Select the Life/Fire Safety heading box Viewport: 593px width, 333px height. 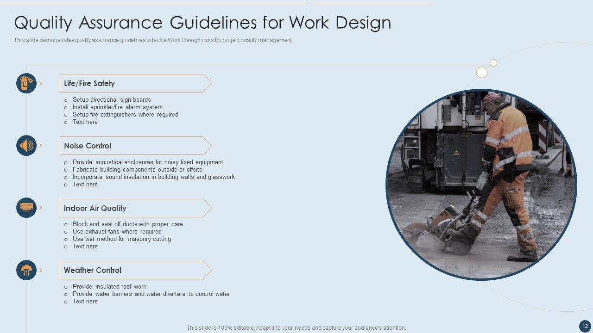click(x=136, y=83)
